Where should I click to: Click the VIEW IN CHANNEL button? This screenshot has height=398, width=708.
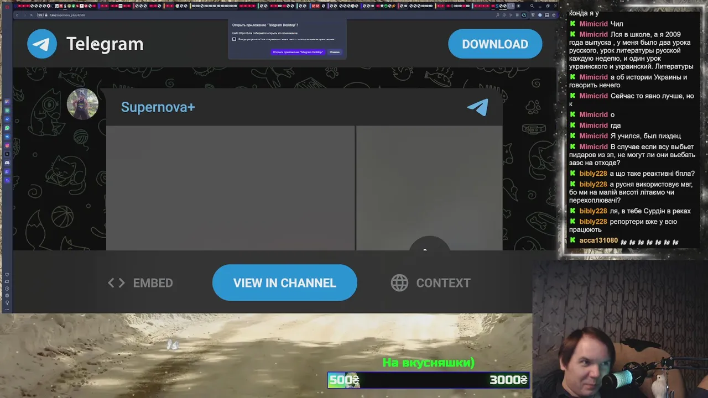(285, 282)
